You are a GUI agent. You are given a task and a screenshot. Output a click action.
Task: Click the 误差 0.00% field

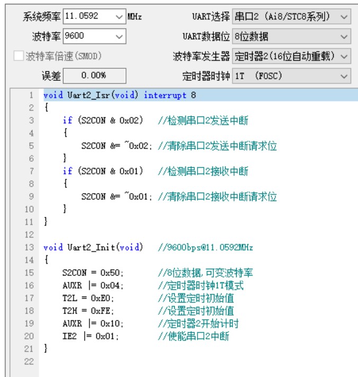click(x=94, y=76)
